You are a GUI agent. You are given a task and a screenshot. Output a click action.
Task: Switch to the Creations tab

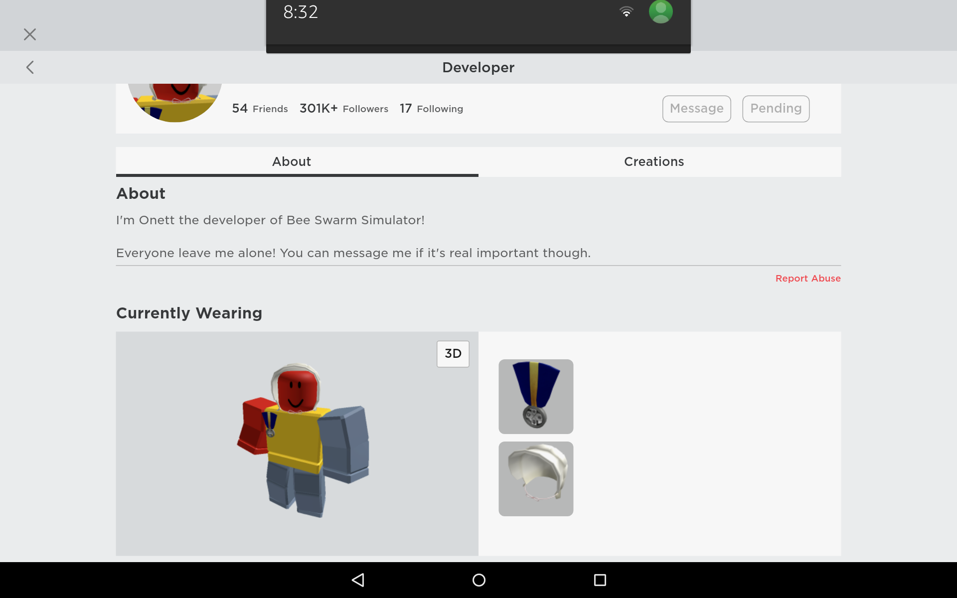tap(654, 161)
